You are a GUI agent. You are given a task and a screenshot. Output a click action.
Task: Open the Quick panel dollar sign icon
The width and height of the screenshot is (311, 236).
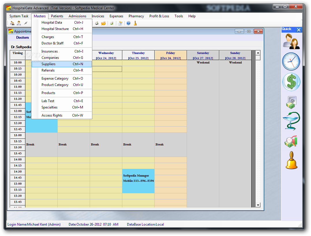pyautogui.click(x=291, y=82)
